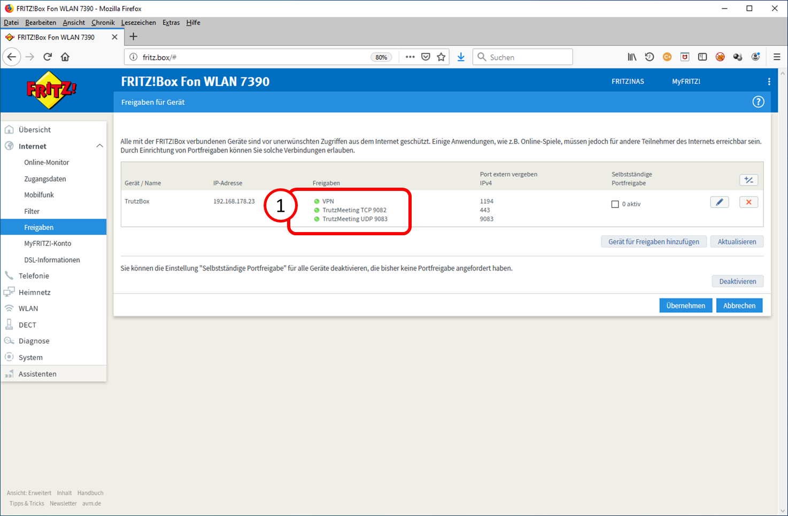This screenshot has width=788, height=516.
Task: Click the Deaktivieren button
Action: [x=738, y=281]
